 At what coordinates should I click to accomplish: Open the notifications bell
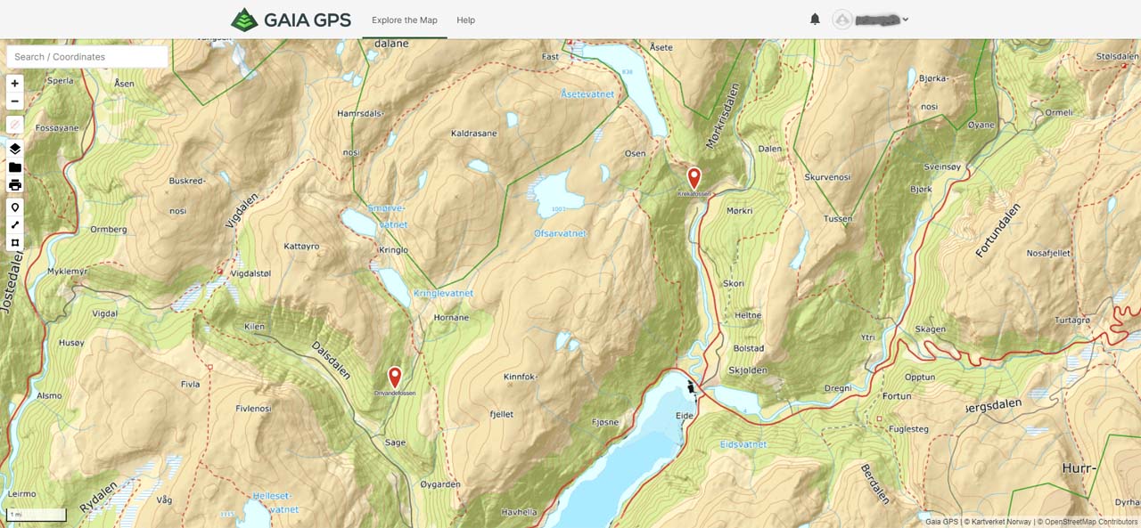tap(815, 19)
